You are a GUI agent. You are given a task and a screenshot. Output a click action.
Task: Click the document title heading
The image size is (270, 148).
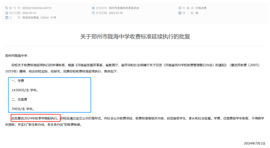pyautogui.click(x=135, y=37)
